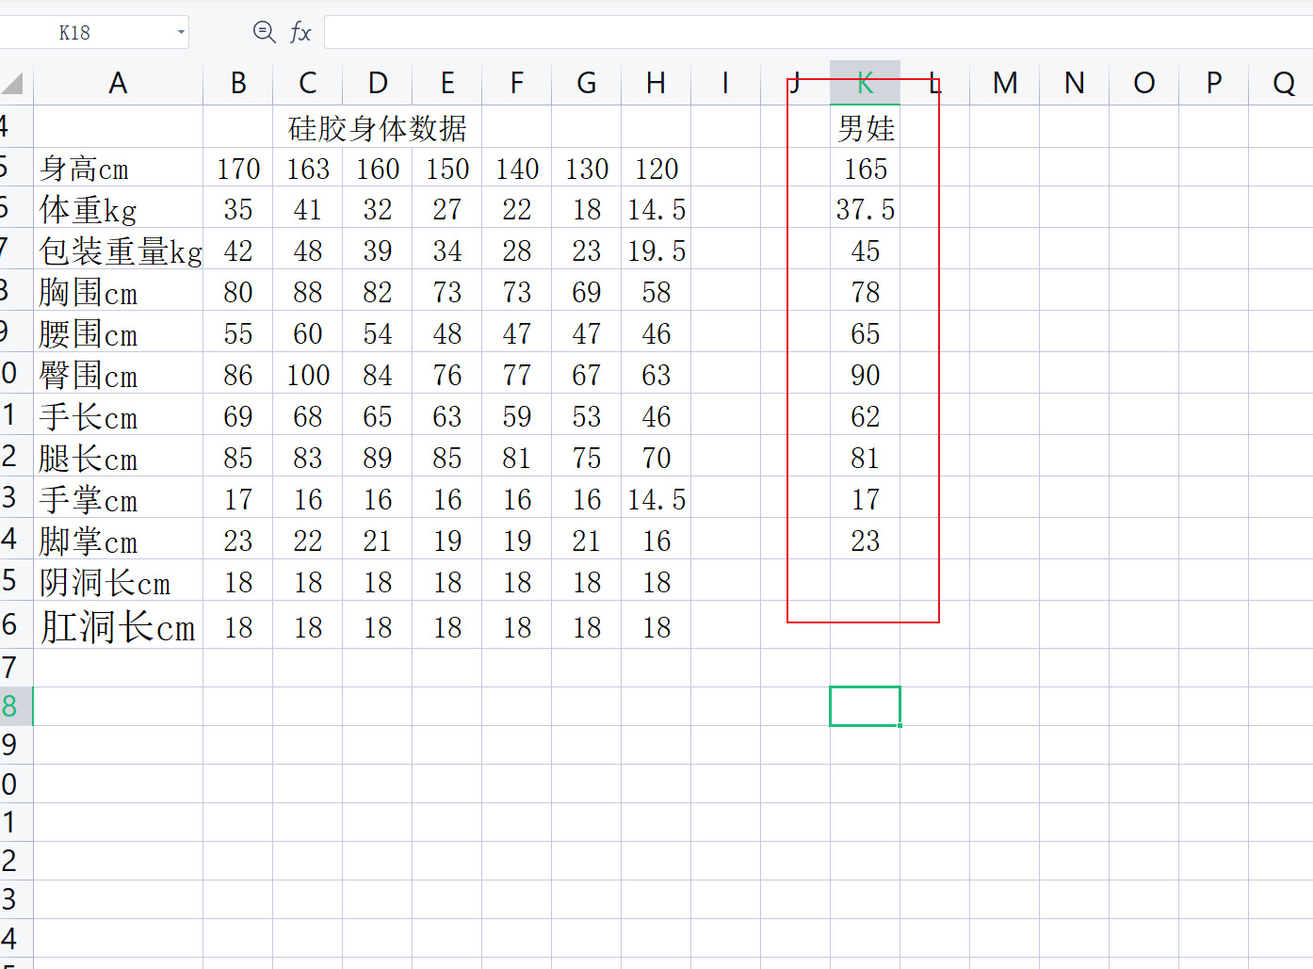The image size is (1313, 969).
Task: Select column Q header
Action: pyautogui.click(x=1282, y=84)
